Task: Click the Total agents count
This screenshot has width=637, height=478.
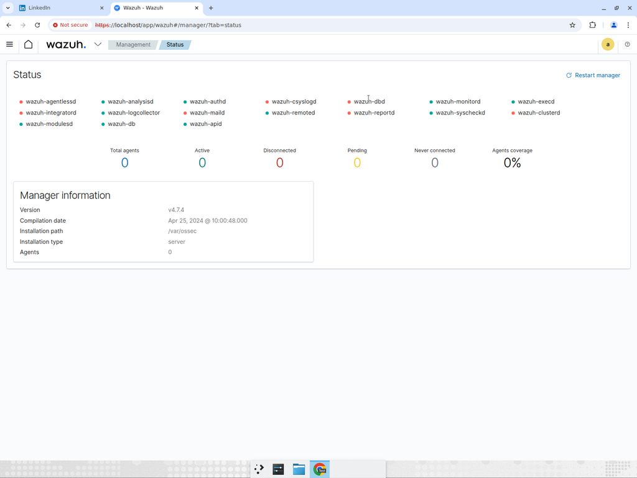Action: (124, 163)
